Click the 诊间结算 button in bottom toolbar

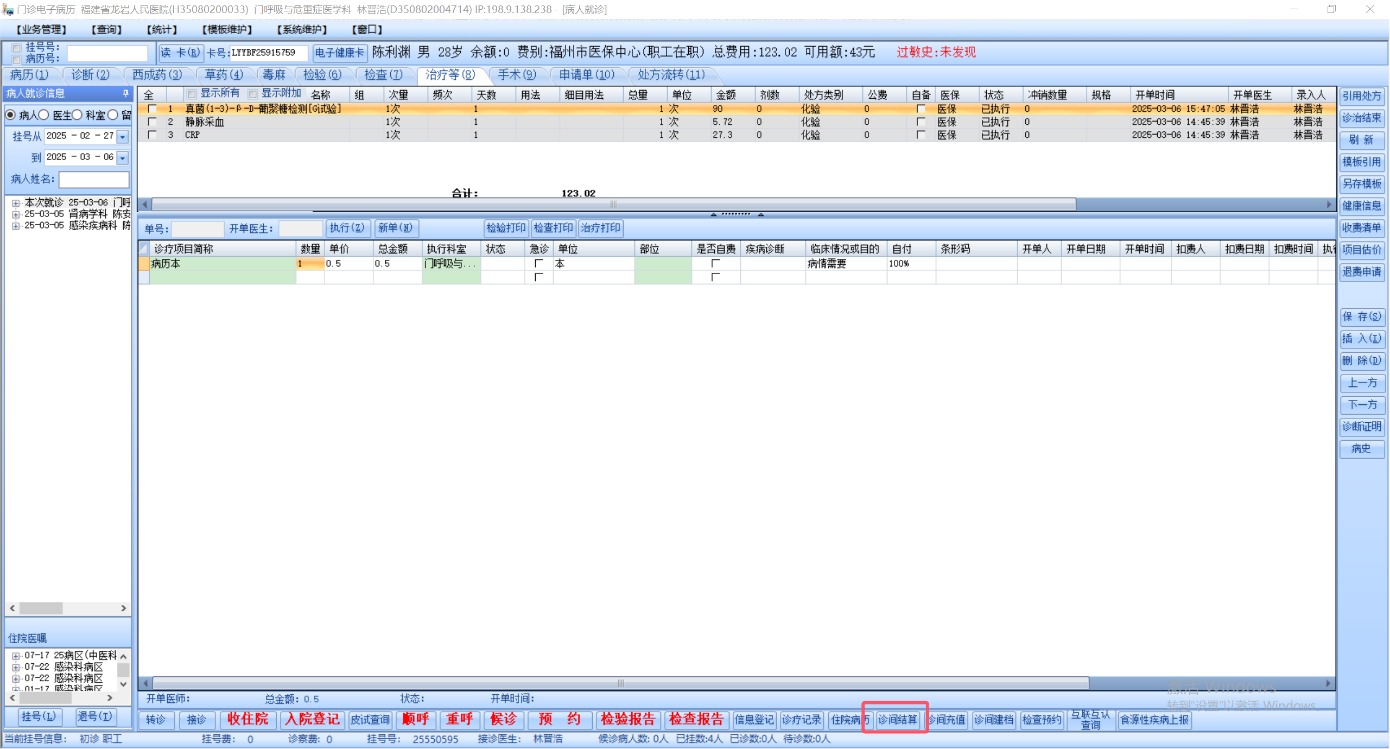pos(897,720)
